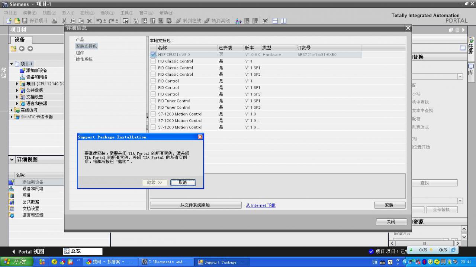The width and height of the screenshot is (476, 267).
Task: Check the first S7-1200 Motion Control checkbox
Action: (x=153, y=114)
